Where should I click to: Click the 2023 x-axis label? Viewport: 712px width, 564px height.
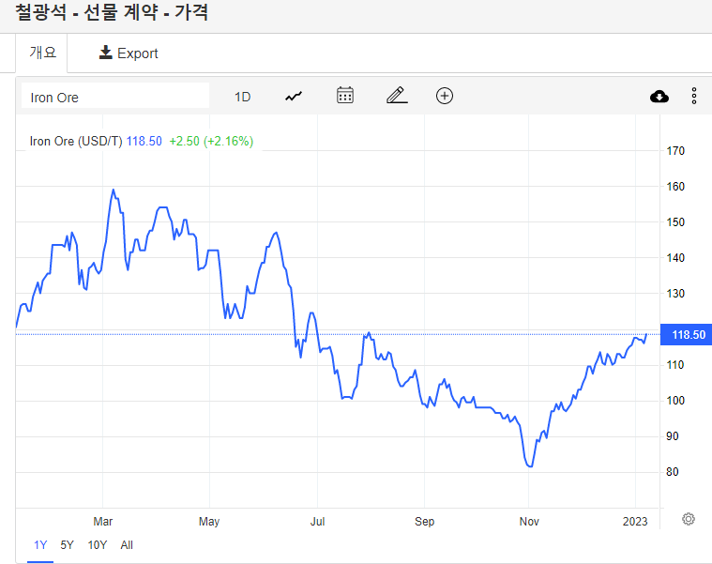(635, 522)
